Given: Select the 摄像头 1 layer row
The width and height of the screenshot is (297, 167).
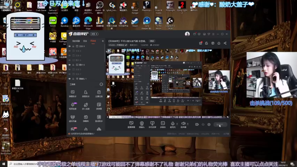Looking at the screenshot, I should tap(86, 79).
